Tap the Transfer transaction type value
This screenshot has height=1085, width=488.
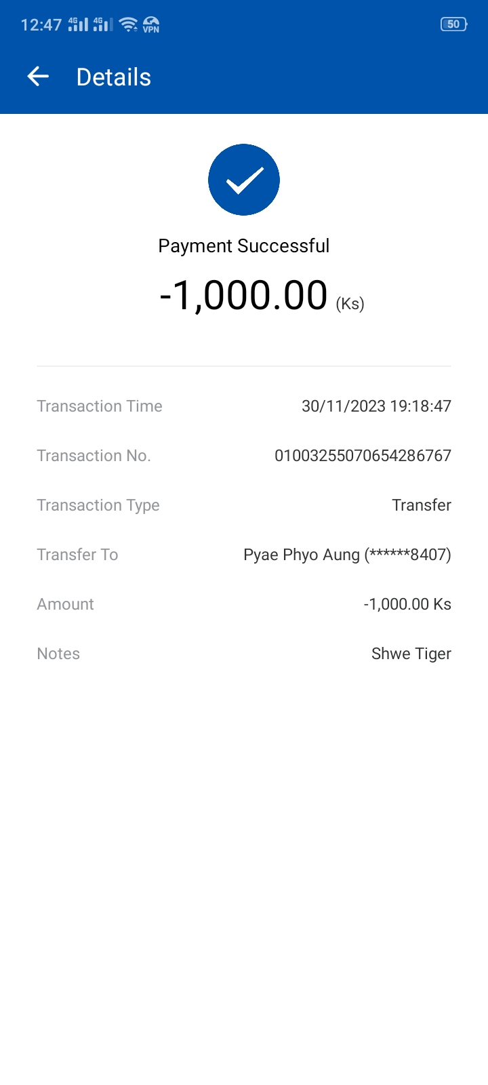421,505
